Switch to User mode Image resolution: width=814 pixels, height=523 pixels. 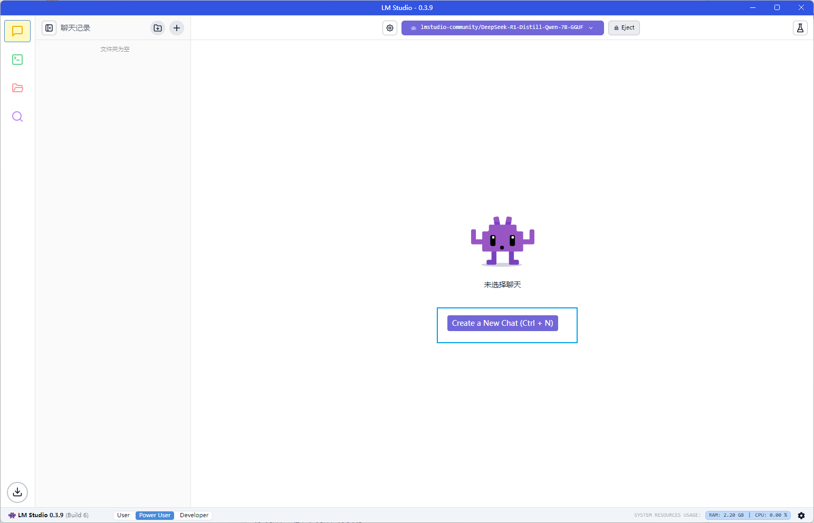(x=123, y=515)
